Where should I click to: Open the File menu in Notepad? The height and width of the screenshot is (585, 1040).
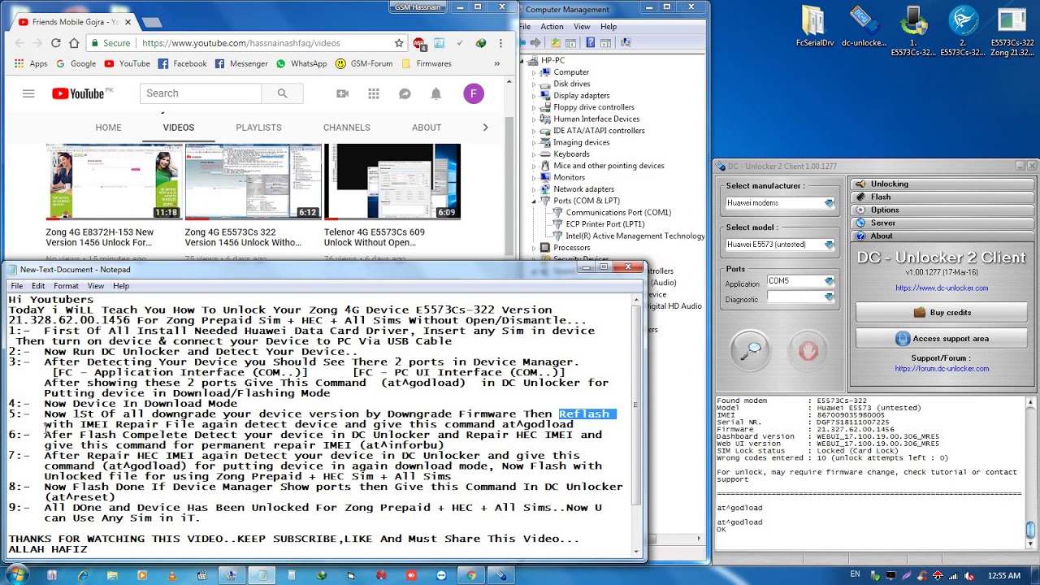click(x=16, y=286)
